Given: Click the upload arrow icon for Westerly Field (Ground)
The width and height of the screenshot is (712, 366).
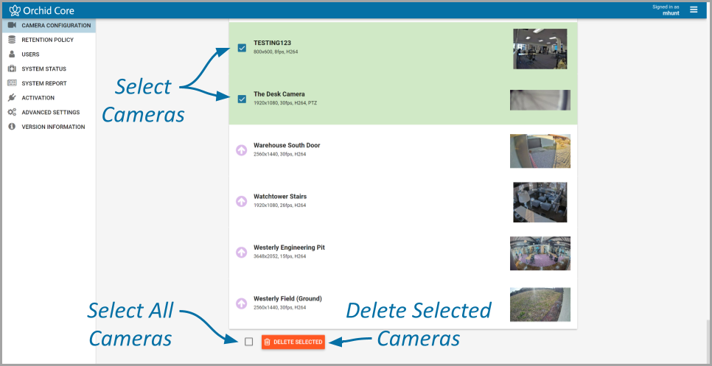Looking at the screenshot, I should point(242,303).
